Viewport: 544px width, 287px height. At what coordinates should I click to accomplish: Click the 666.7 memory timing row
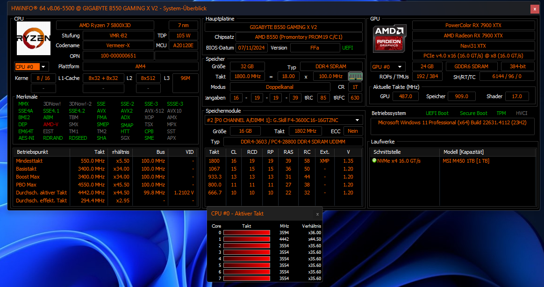pos(284,193)
